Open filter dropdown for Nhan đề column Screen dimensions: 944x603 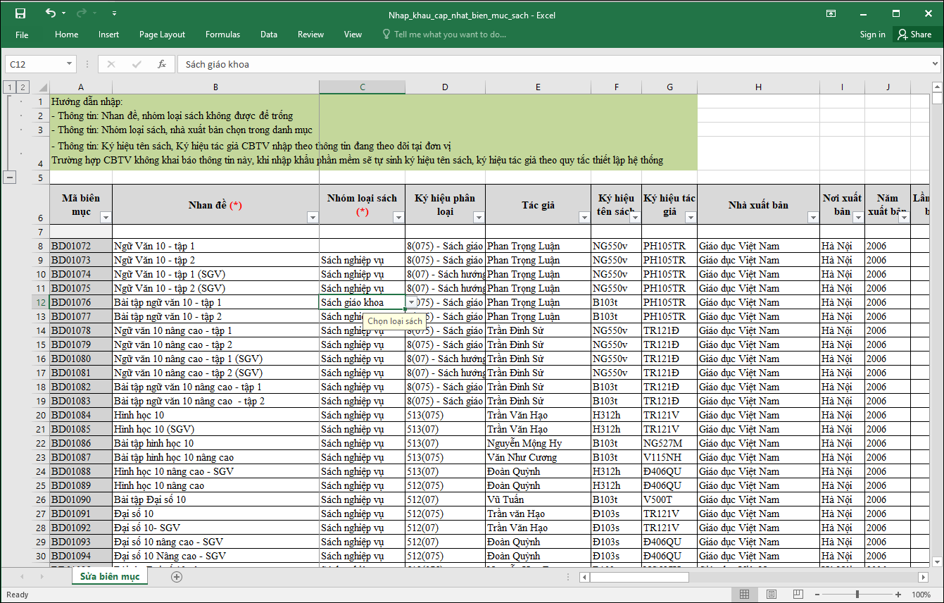313,218
